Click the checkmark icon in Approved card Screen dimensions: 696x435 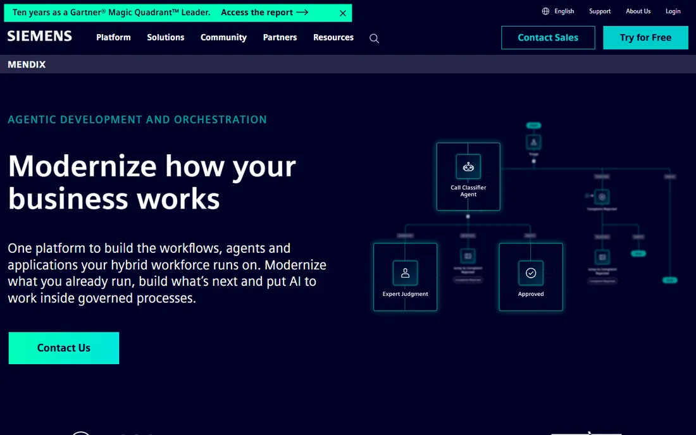point(531,273)
